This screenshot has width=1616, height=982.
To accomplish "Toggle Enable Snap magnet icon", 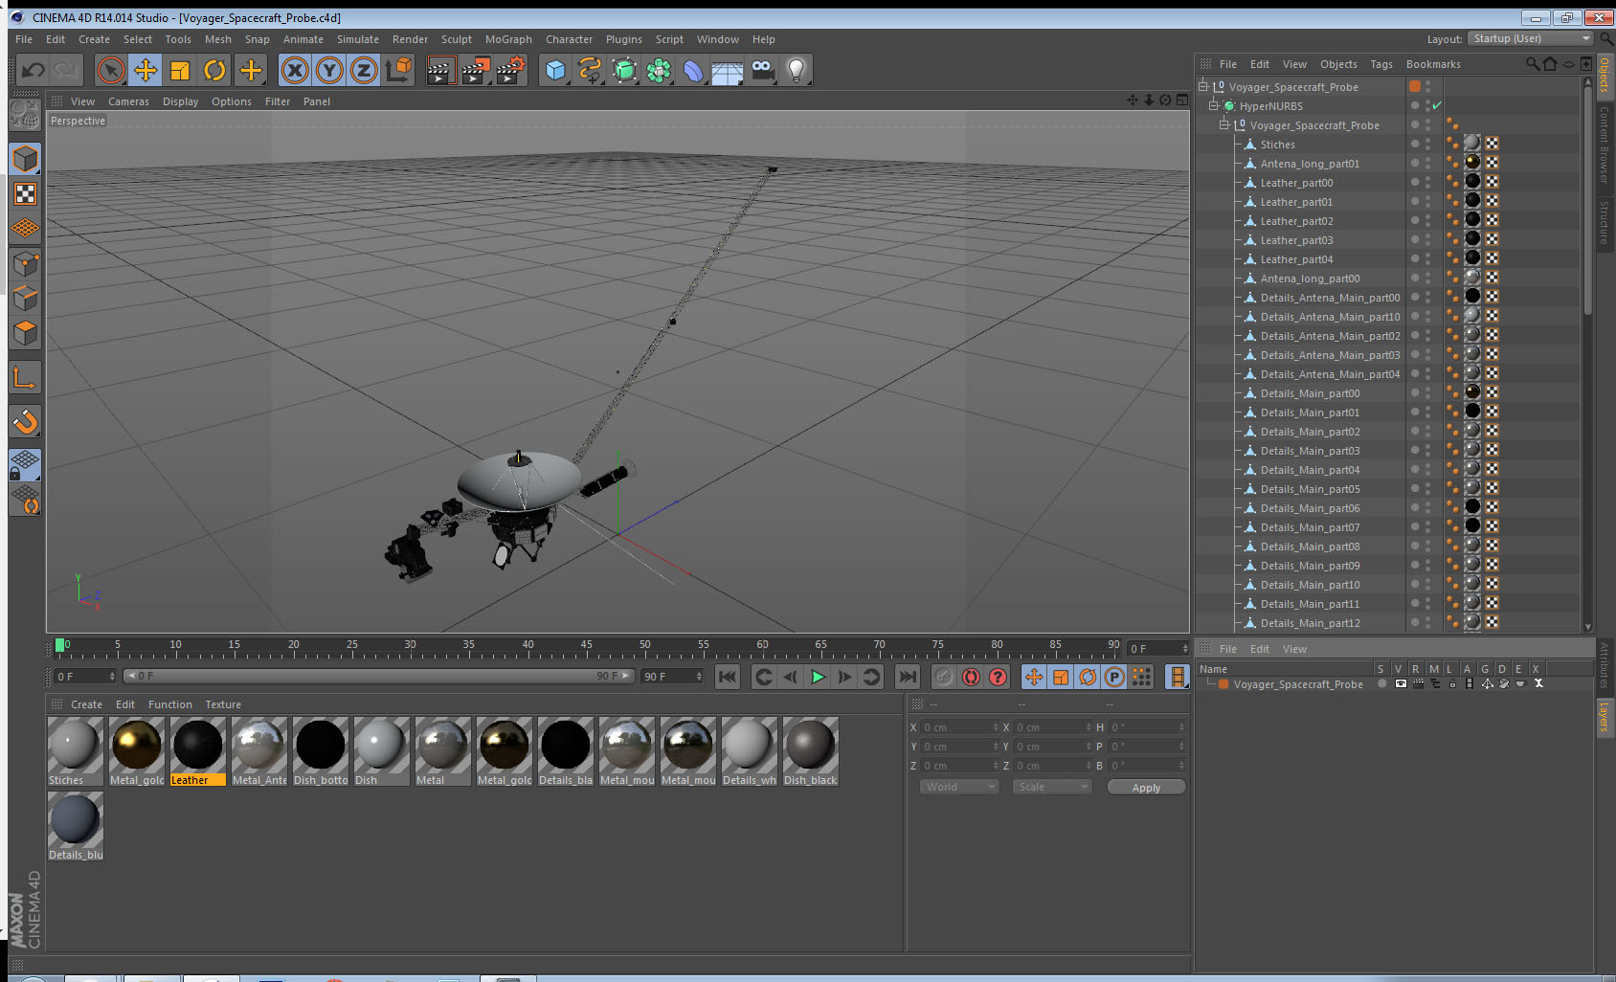I will 25,421.
